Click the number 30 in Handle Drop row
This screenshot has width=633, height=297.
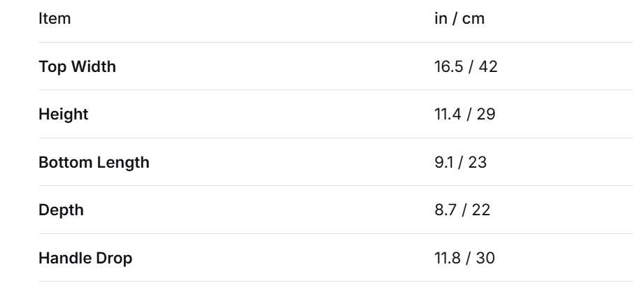tap(485, 258)
